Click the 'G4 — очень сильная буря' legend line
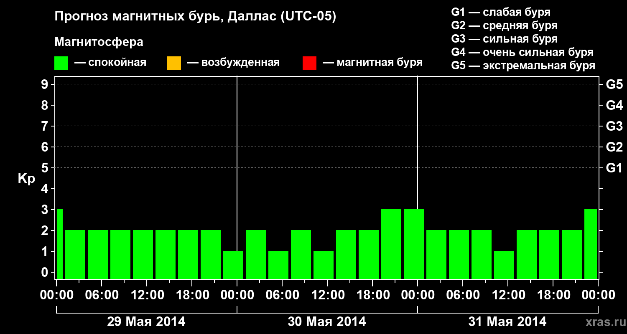The image size is (627, 334). coord(522,52)
